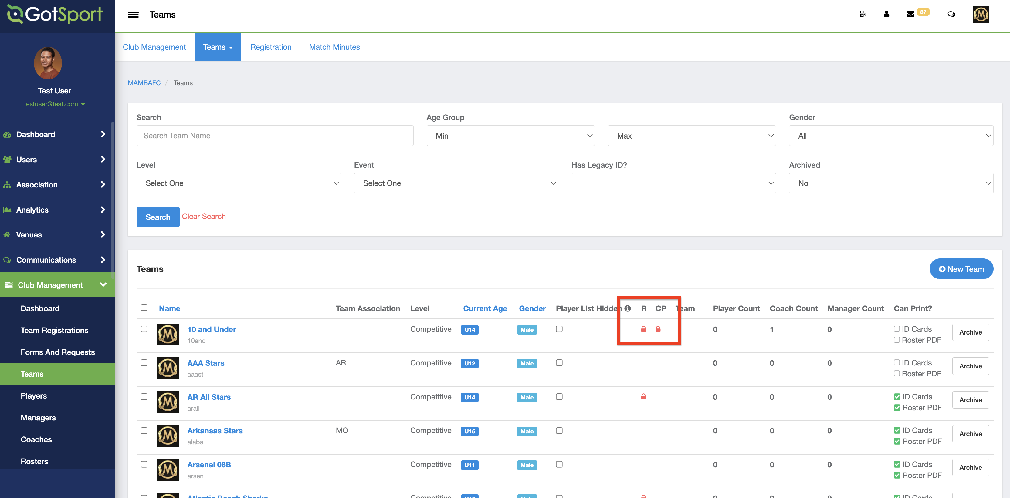The image size is (1010, 498).
Task: Open the Gender dropdown
Action: pos(891,136)
